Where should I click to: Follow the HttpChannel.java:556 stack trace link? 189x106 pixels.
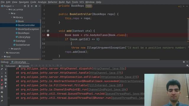109,69
